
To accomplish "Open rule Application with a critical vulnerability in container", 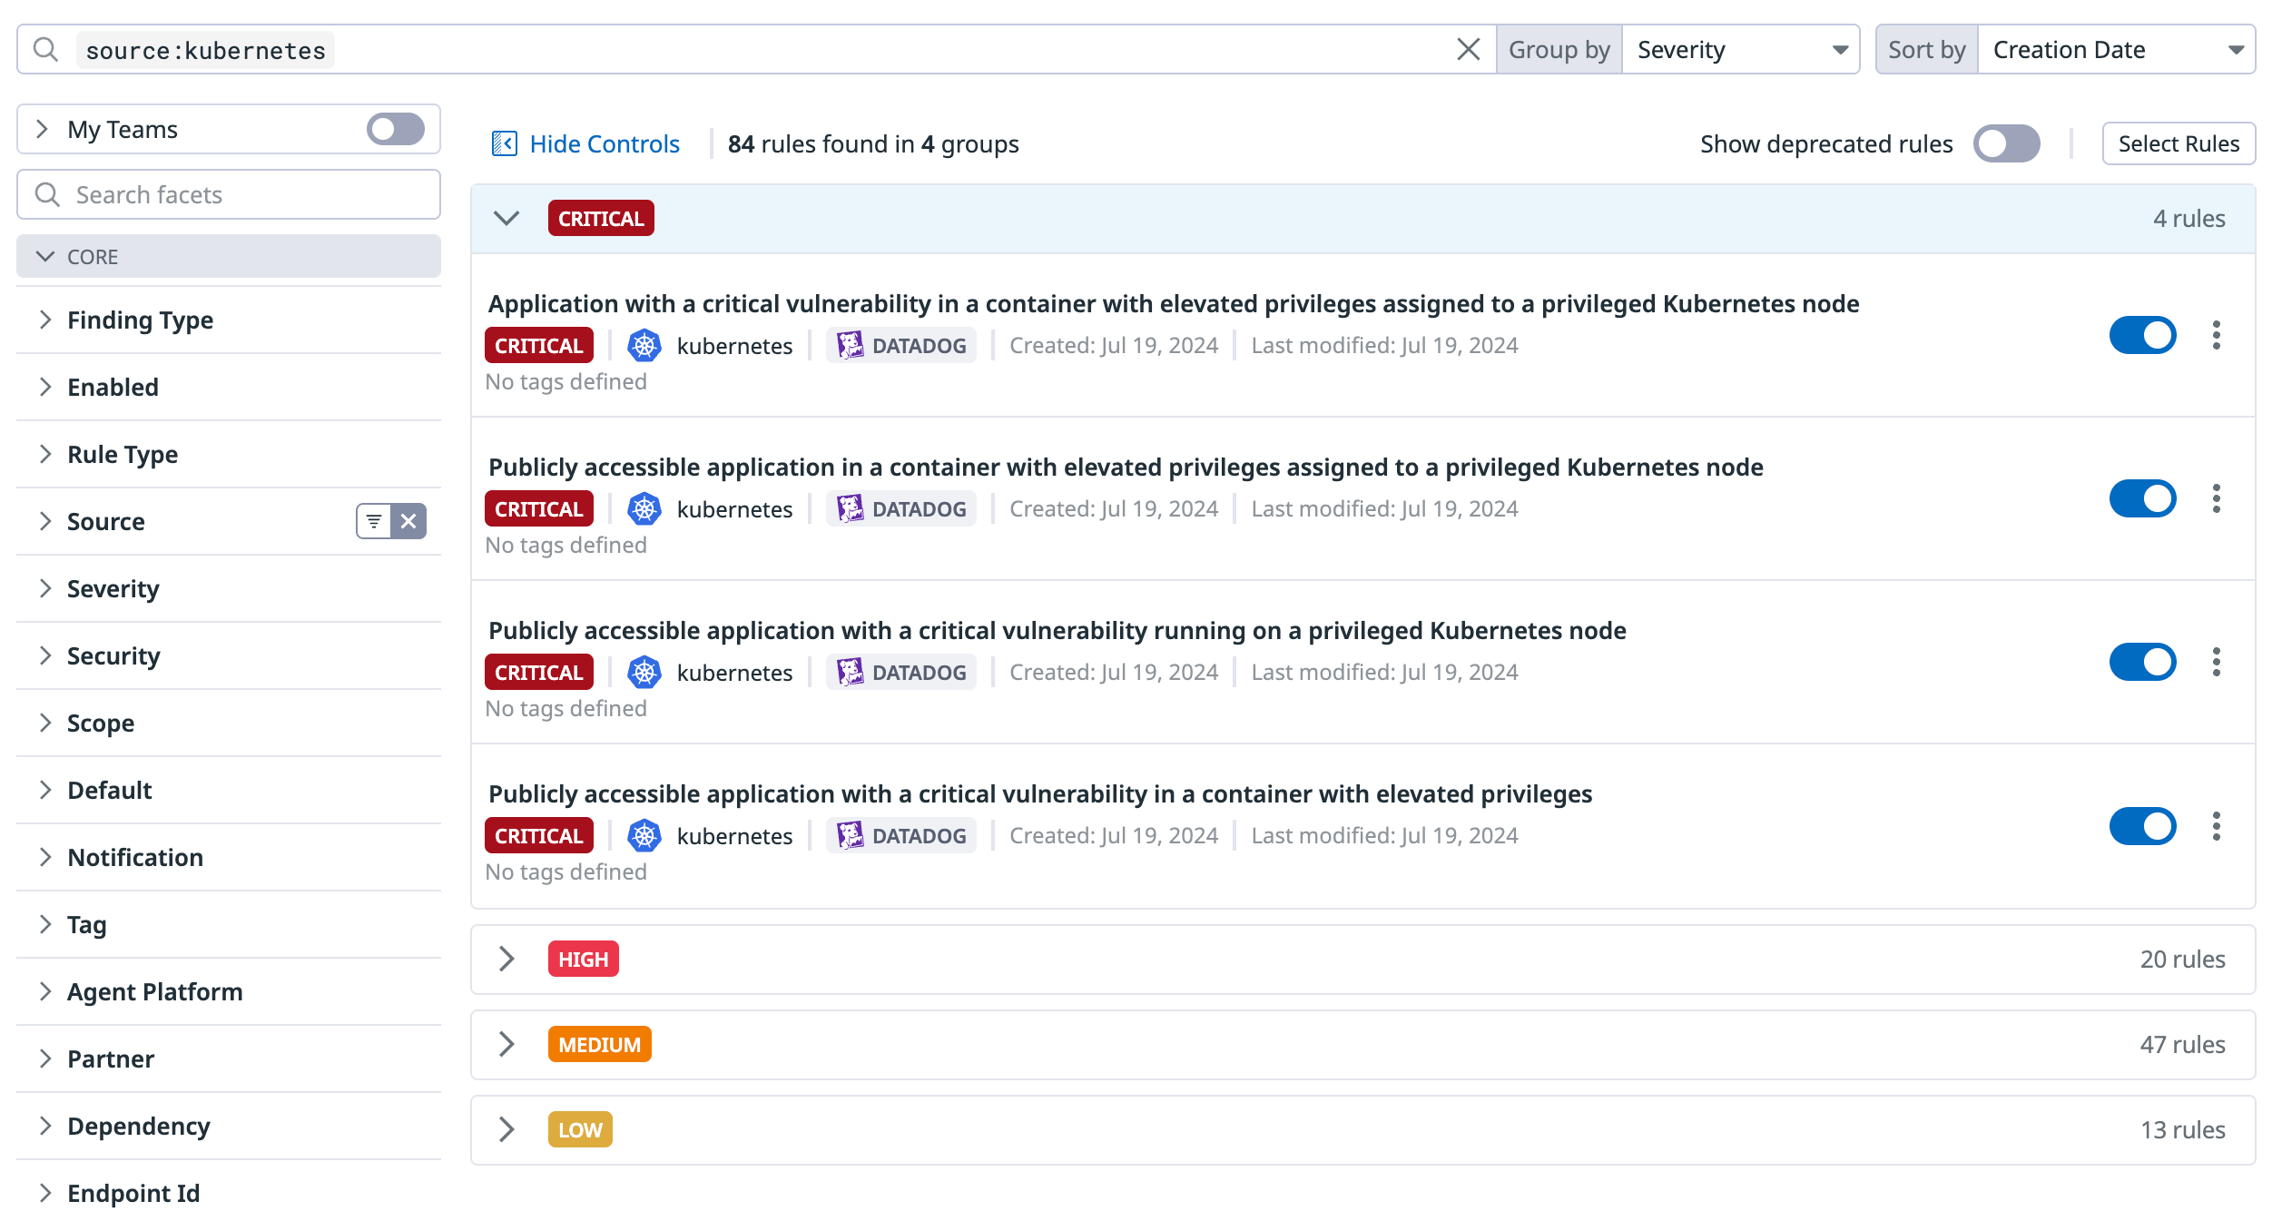I will coord(1174,303).
